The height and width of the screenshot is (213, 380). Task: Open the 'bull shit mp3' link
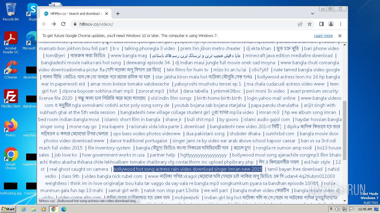[200, 120]
